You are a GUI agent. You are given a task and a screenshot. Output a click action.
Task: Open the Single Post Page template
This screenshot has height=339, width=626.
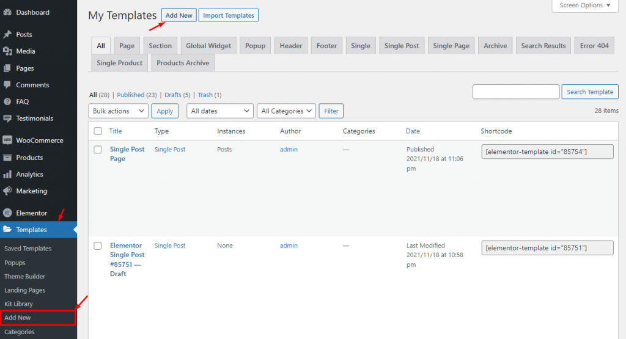pyautogui.click(x=127, y=154)
